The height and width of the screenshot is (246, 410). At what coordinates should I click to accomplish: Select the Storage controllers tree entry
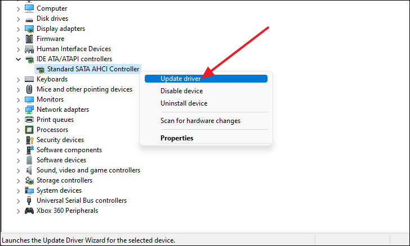pos(64,180)
